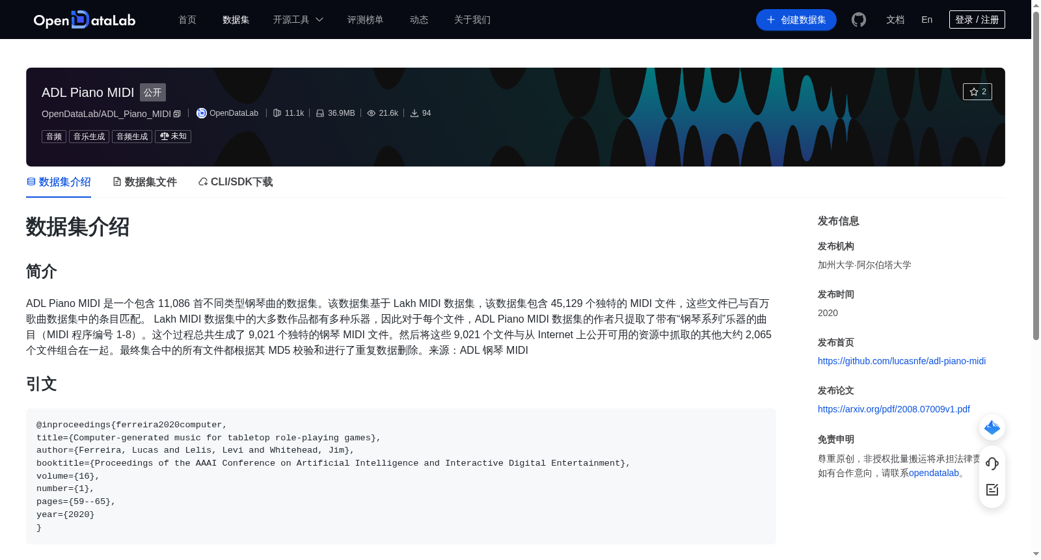This screenshot has height=560, width=1041.
Task: Expand the 开源工具 dropdown menu
Action: 298,20
